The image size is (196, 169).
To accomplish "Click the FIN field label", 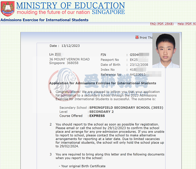I will click(x=103, y=55).
